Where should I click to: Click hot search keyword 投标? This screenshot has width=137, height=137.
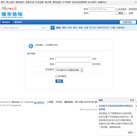(70, 28)
